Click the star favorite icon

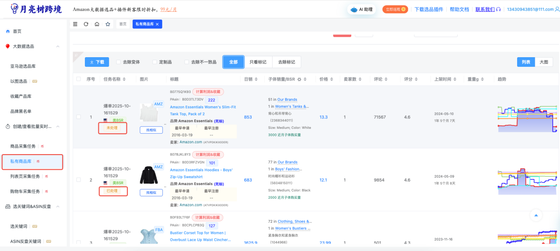point(108,24)
